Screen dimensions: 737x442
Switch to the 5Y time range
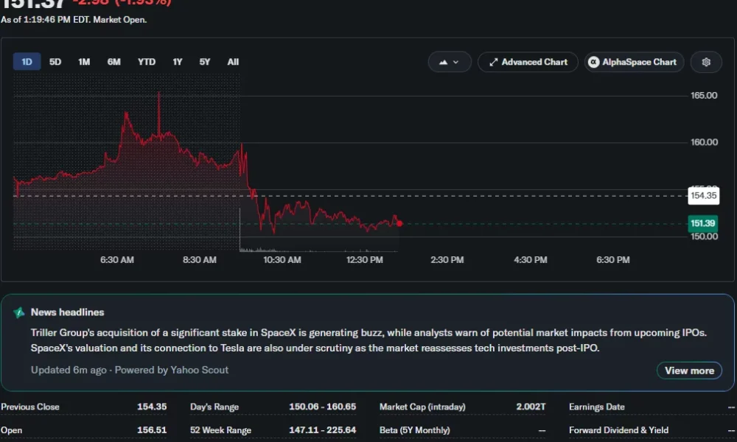(x=204, y=62)
